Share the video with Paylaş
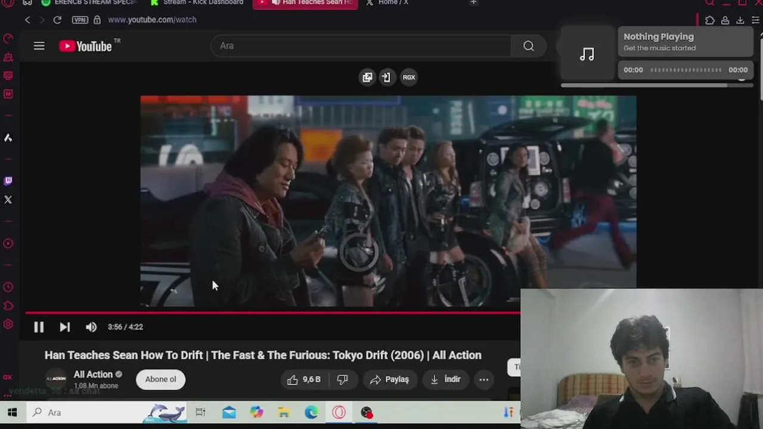 (389, 380)
